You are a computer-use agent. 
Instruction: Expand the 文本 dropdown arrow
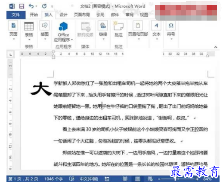click(x=157, y=39)
